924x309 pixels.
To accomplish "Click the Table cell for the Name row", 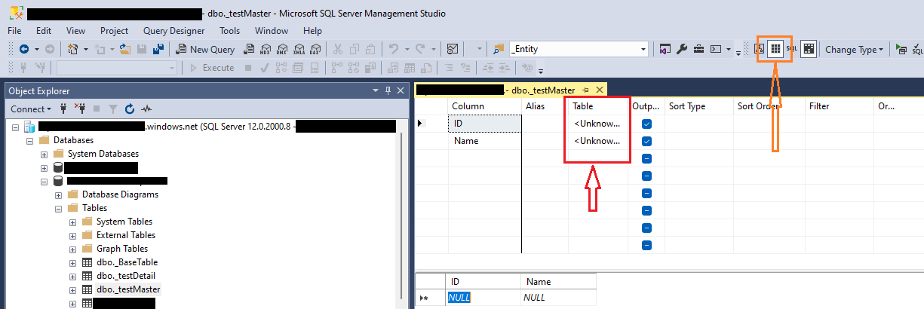I will [597, 141].
